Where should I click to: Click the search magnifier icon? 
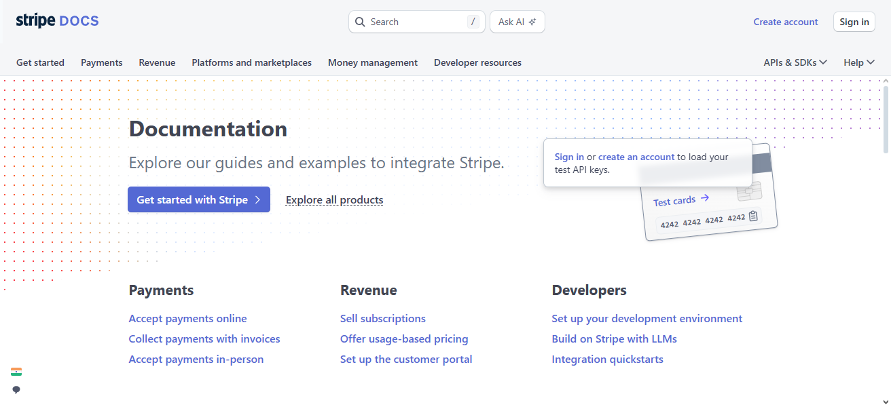coord(360,22)
